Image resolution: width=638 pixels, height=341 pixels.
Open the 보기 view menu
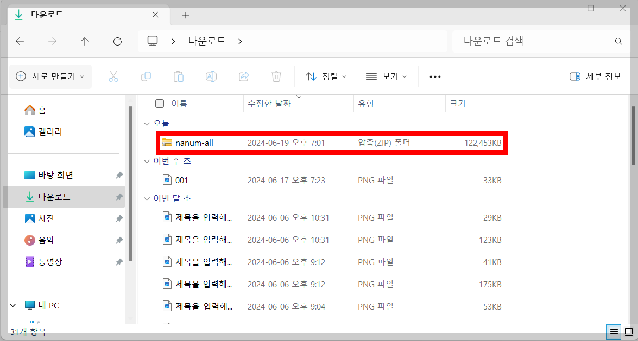click(x=387, y=76)
